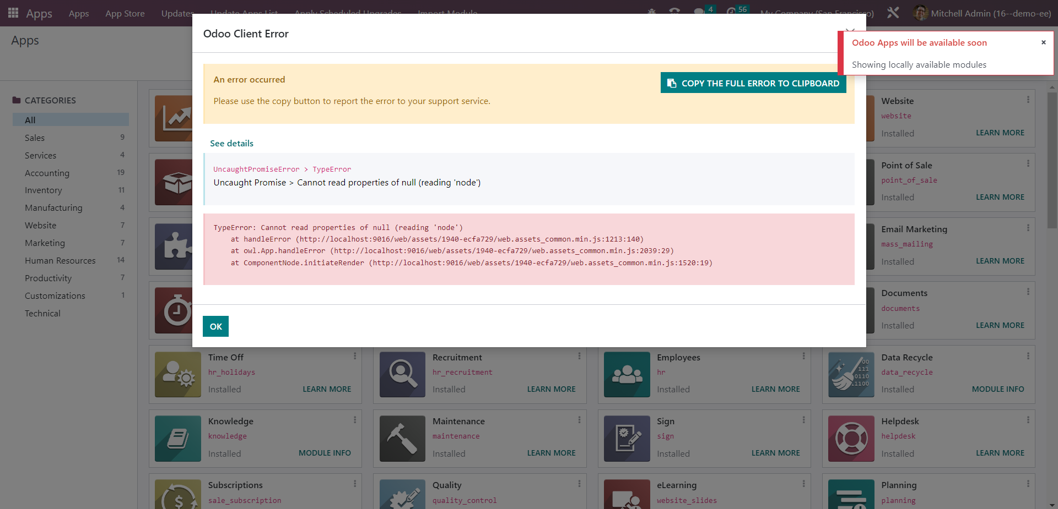1058x509 pixels.
Task: Click the Updates menu item
Action: (176, 13)
